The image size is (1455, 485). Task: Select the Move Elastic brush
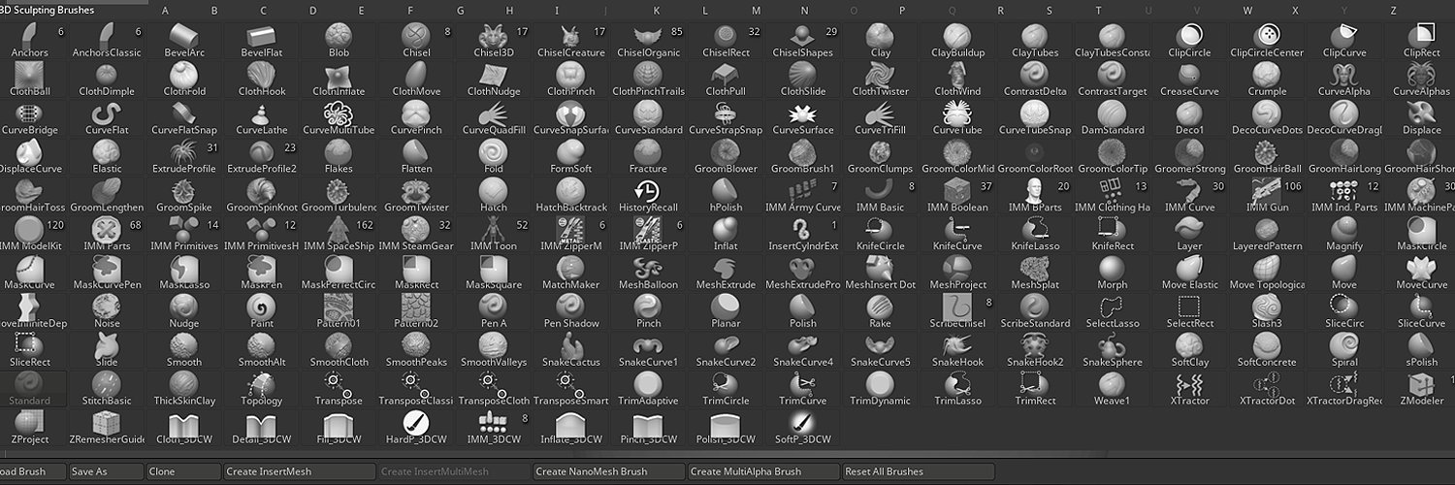(1190, 274)
